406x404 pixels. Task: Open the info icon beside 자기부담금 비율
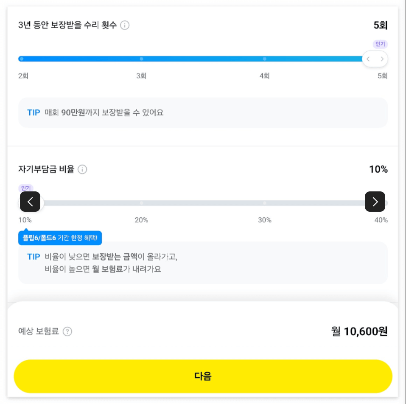83,169
